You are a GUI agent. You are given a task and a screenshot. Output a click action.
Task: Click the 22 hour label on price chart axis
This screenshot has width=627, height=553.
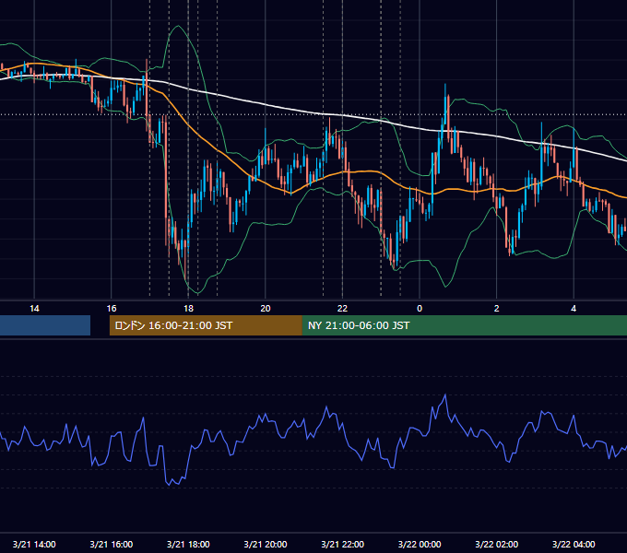(x=342, y=309)
